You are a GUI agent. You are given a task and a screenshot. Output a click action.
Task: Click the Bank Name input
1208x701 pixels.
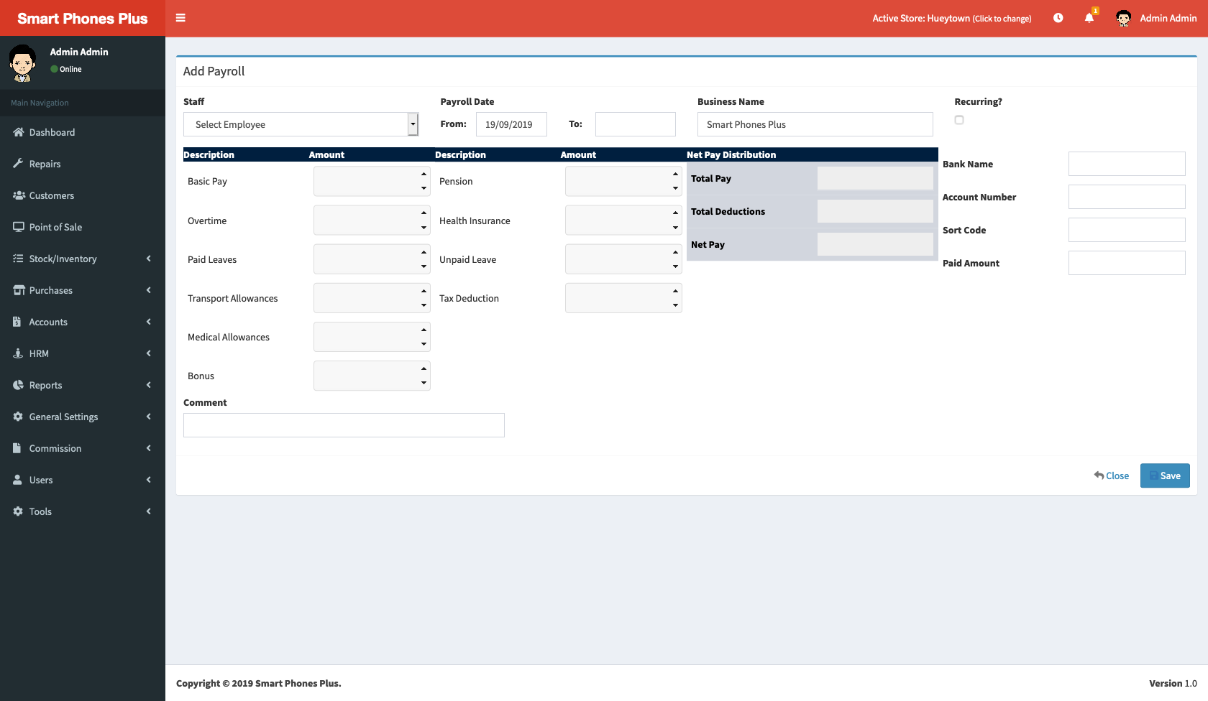point(1127,164)
